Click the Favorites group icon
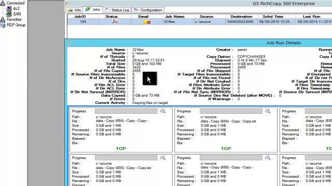Image resolution: width=332 pixels, height=186 pixels. click(x=3, y=20)
